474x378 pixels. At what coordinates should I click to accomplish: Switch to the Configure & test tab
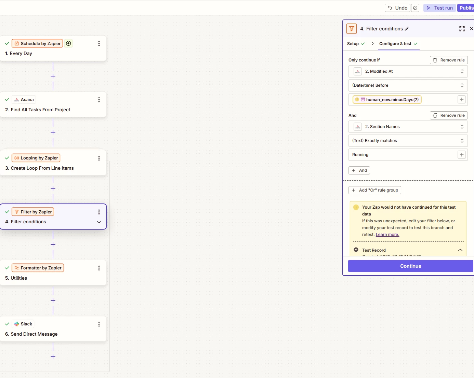click(x=398, y=44)
